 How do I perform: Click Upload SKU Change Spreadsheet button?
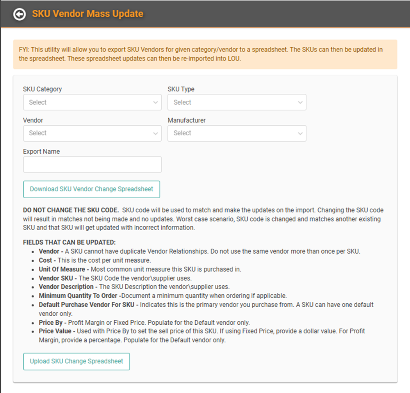click(77, 361)
